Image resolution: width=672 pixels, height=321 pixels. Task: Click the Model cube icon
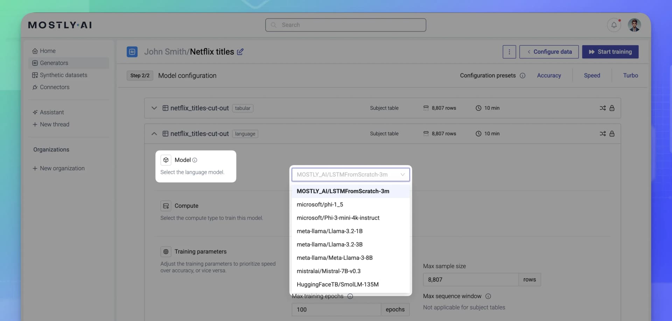(166, 160)
